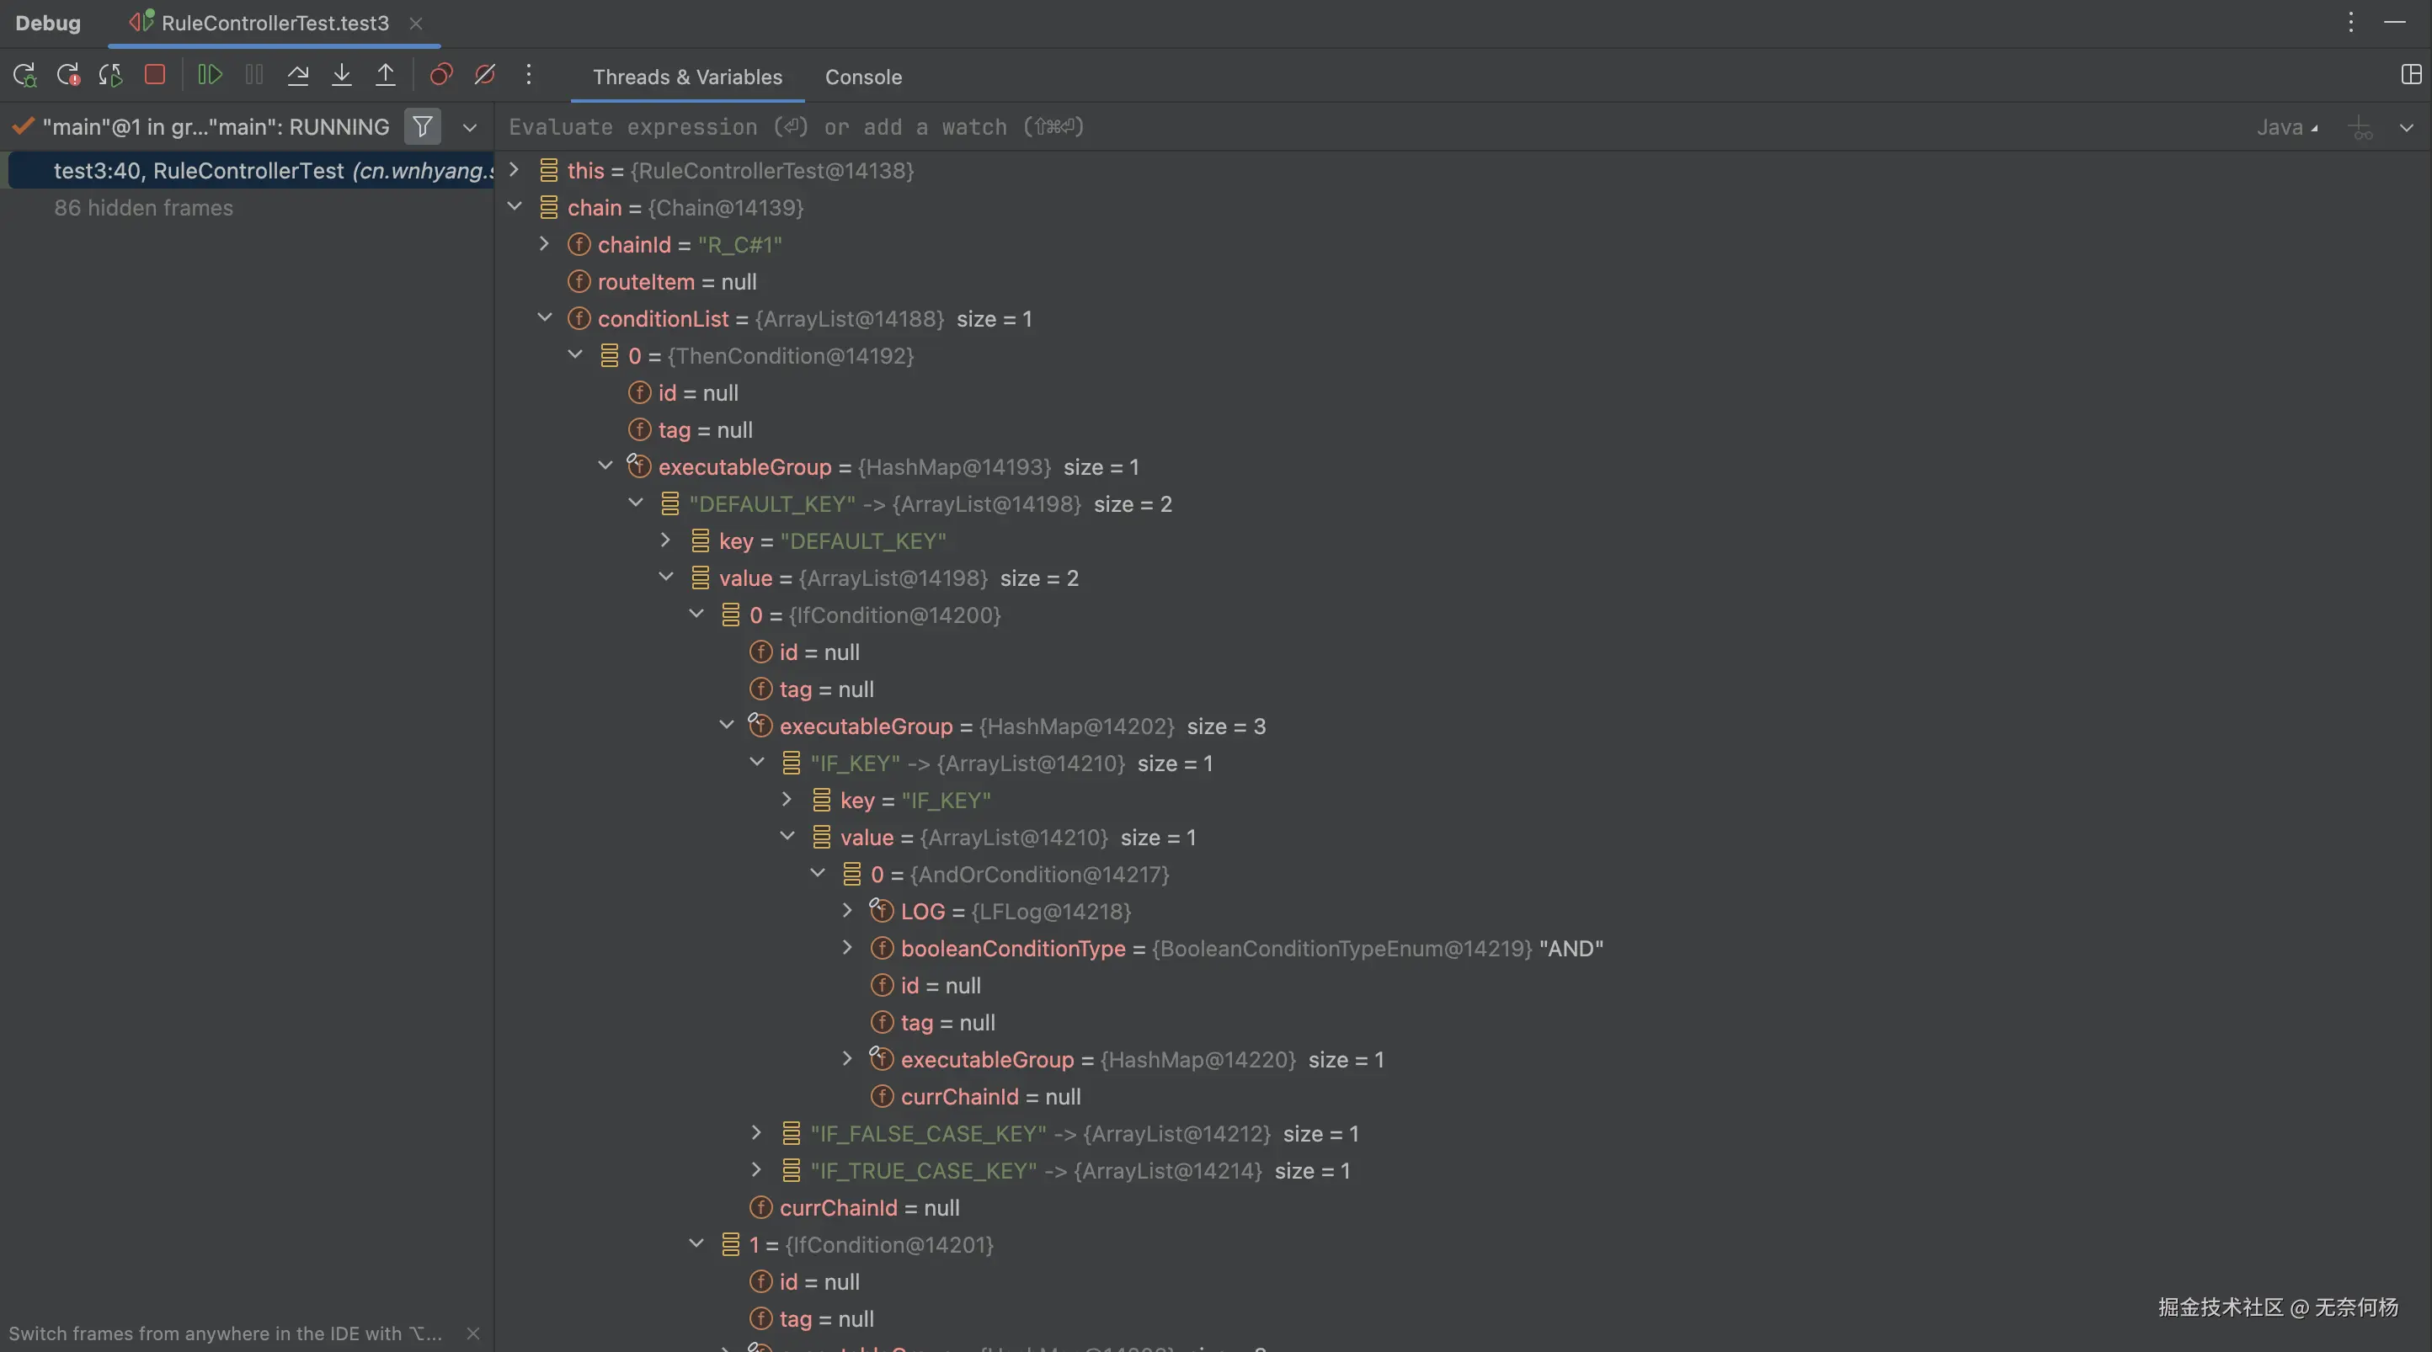Select the Threads & Variables tab

pyautogui.click(x=687, y=77)
